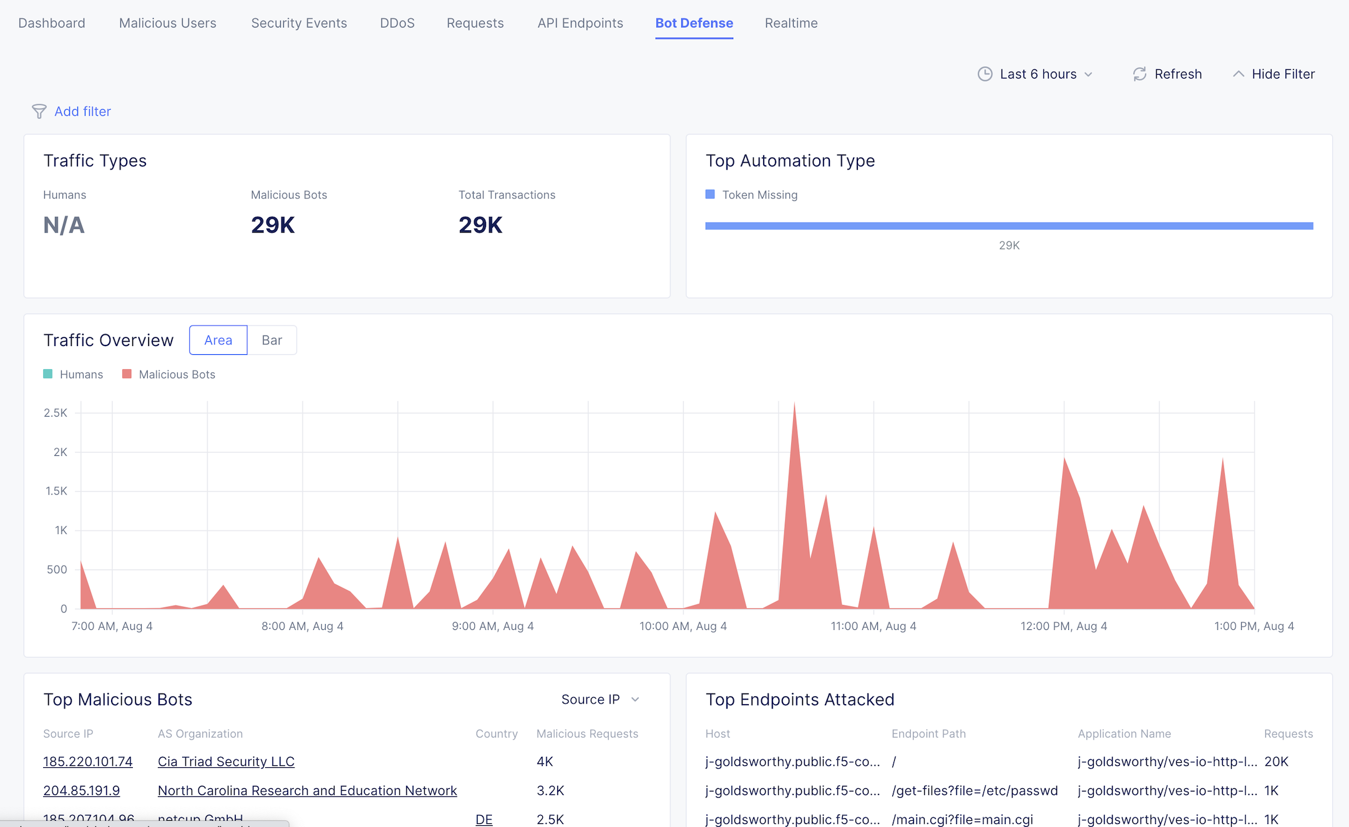Click the Add filter link

(x=82, y=112)
